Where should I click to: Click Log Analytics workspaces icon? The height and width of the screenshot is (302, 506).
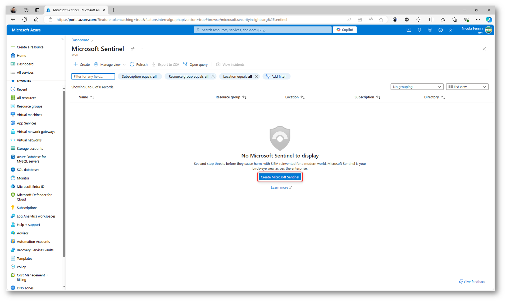pos(13,216)
